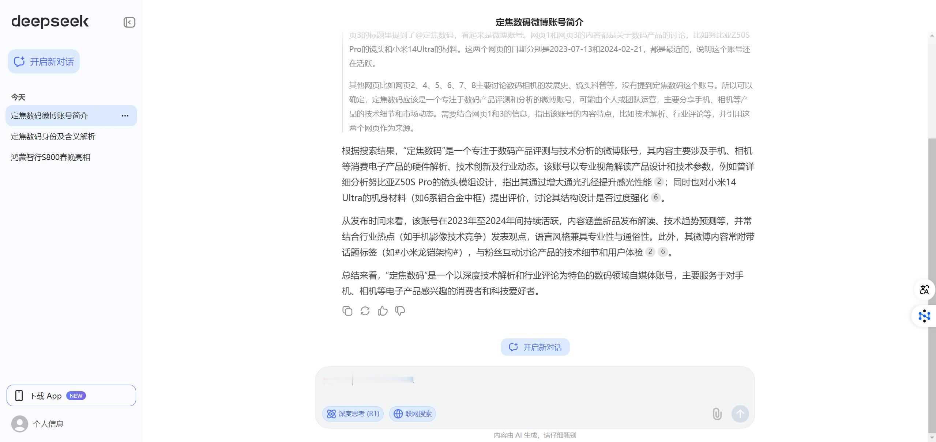Click the reasoning text starting 其他网页比如网页2
The width and height of the screenshot is (936, 442).
pyautogui.click(x=550, y=107)
